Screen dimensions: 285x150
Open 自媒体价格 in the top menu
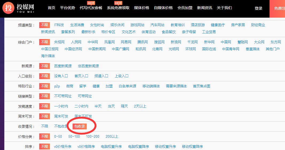coord(163,8)
